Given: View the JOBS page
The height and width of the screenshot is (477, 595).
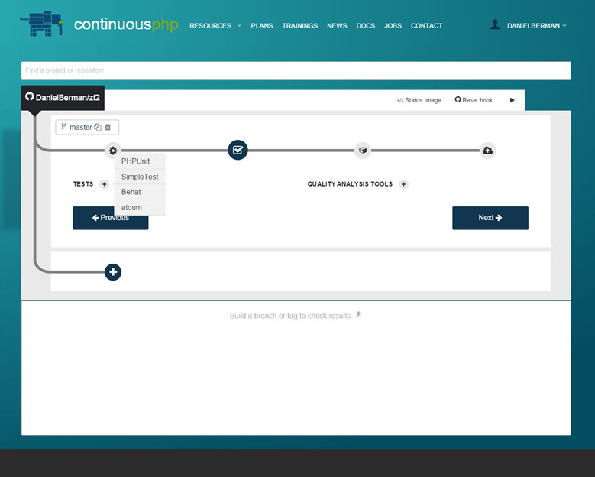Looking at the screenshot, I should (x=393, y=26).
